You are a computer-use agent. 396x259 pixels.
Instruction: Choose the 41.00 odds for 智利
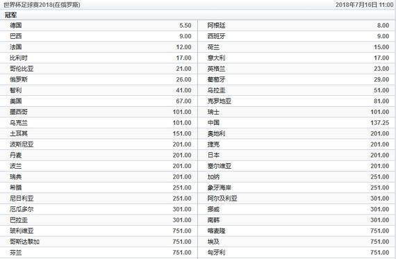pyautogui.click(x=183, y=90)
